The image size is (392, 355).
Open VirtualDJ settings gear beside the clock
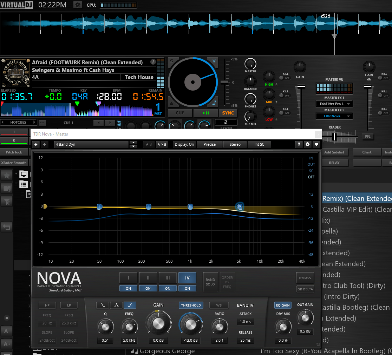(x=78, y=5)
